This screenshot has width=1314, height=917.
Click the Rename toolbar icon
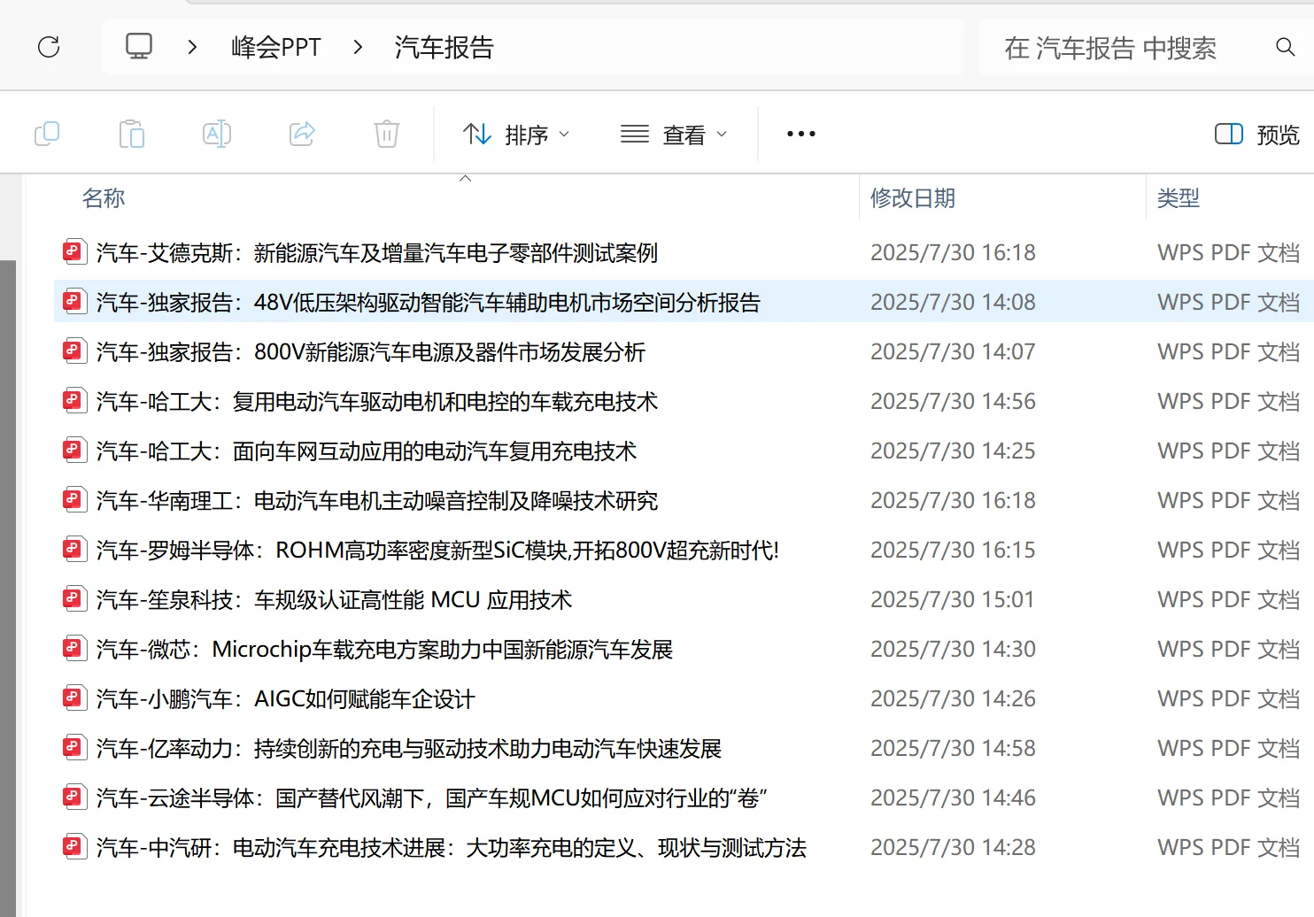tap(217, 134)
